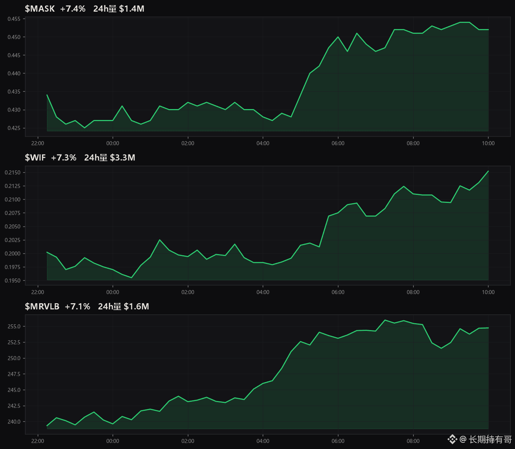Click the +7.4% change on the MASK chart
Image resolution: width=515 pixels, height=449 pixels.
coord(73,9)
